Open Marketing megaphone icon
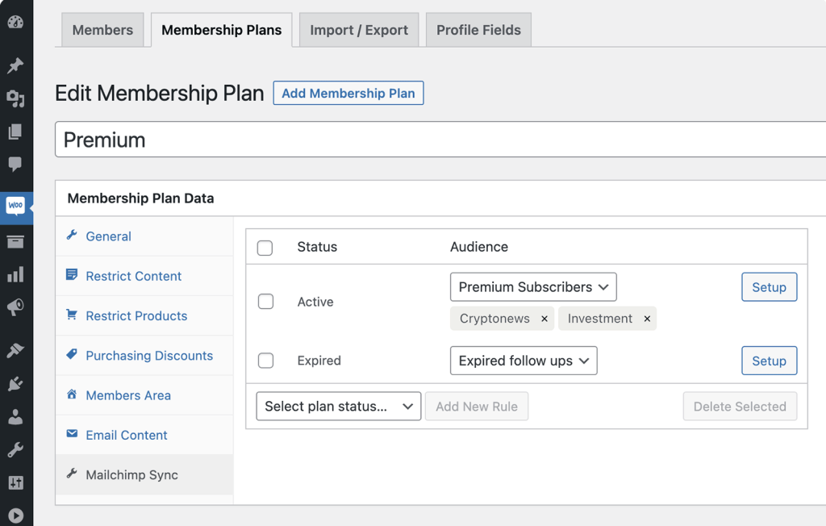 [15, 307]
